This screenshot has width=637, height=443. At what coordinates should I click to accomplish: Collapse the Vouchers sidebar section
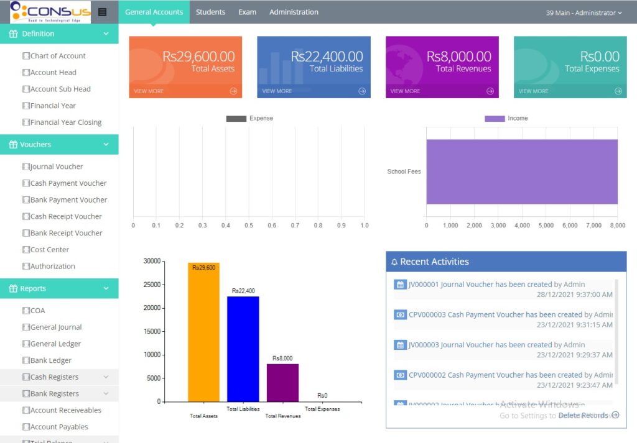[106, 144]
